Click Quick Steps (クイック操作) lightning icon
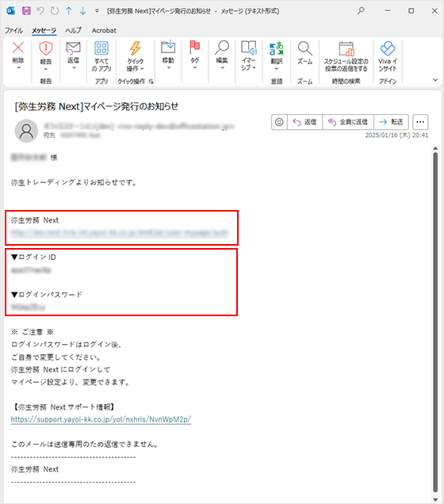 click(135, 48)
